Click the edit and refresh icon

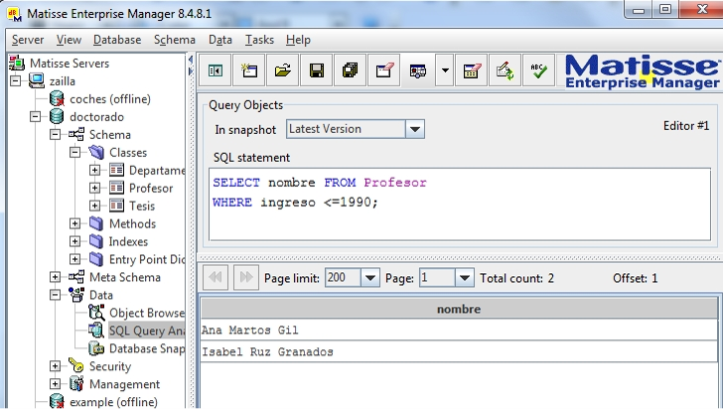click(505, 70)
